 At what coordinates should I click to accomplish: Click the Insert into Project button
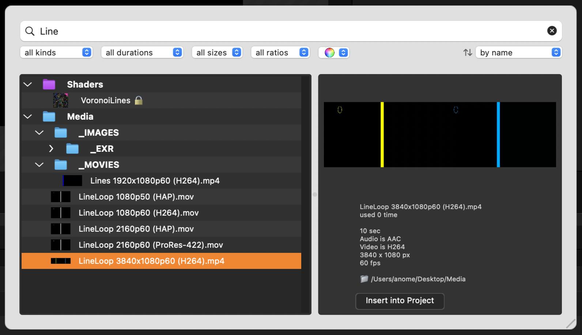pos(400,301)
